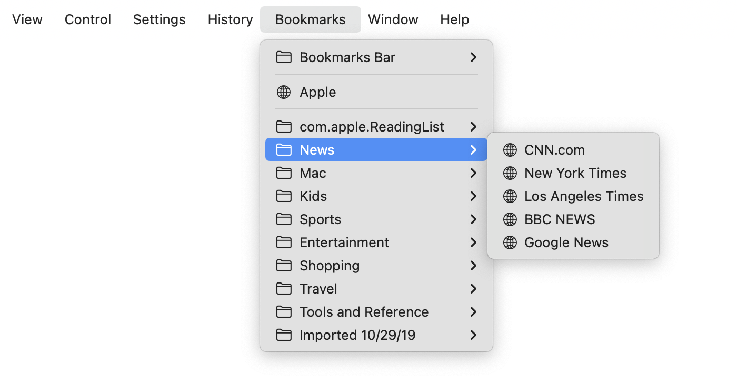Expand the Kids folder submenu arrow

[473, 196]
